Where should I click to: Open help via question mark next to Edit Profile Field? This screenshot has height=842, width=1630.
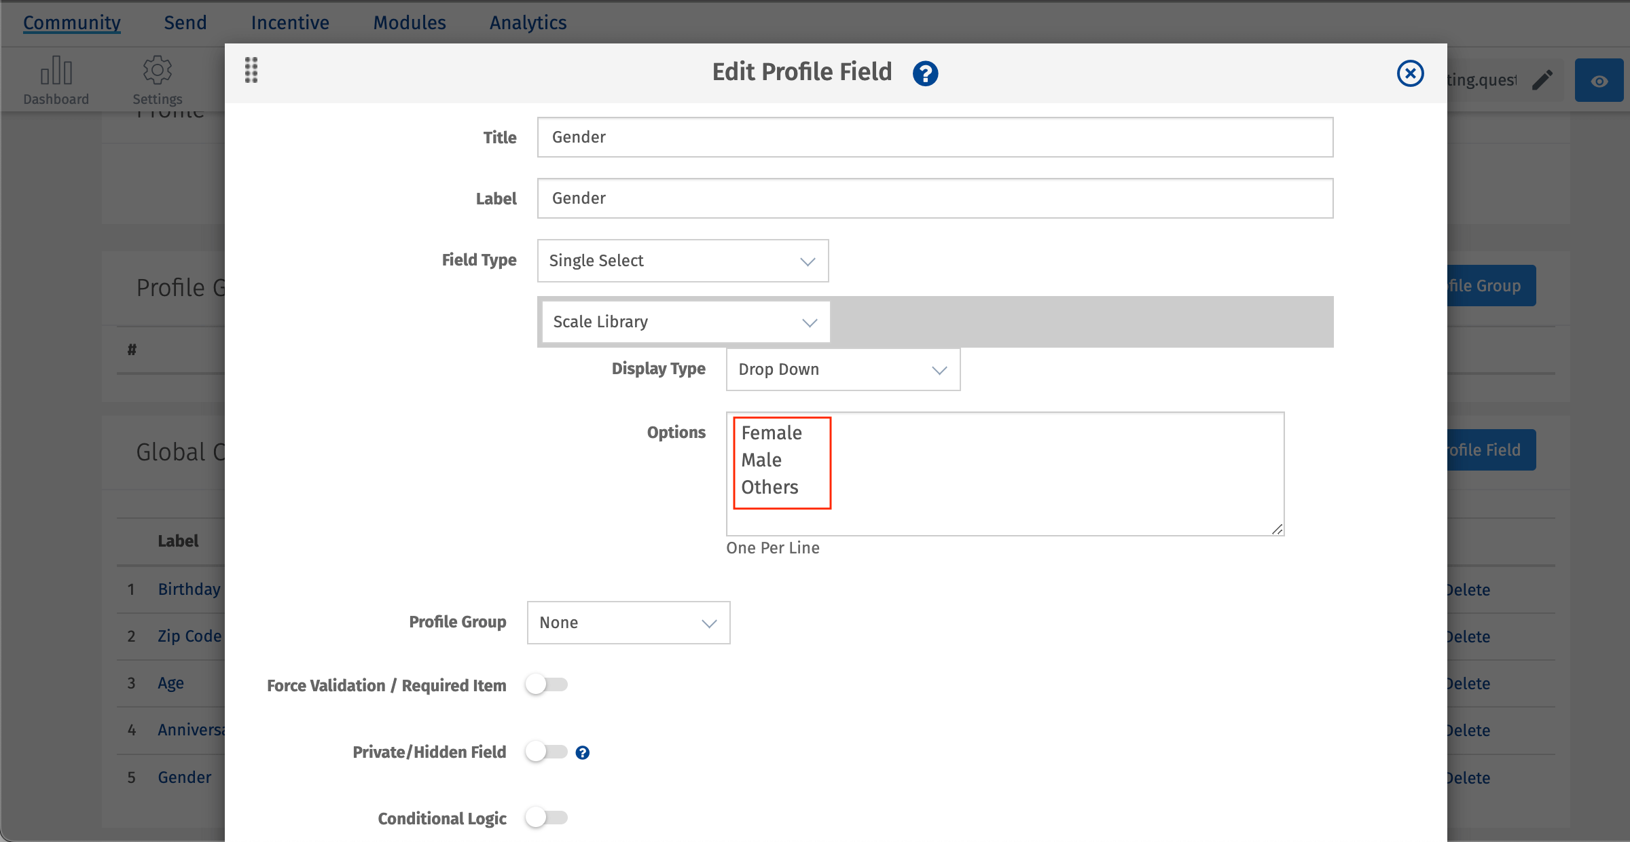(x=924, y=73)
